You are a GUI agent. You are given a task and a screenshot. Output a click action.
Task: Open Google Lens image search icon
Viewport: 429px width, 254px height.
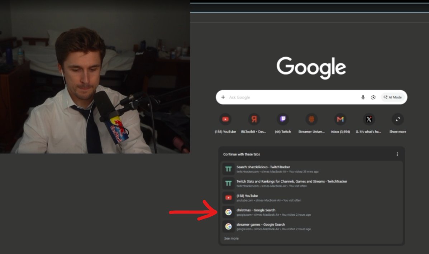[373, 97]
